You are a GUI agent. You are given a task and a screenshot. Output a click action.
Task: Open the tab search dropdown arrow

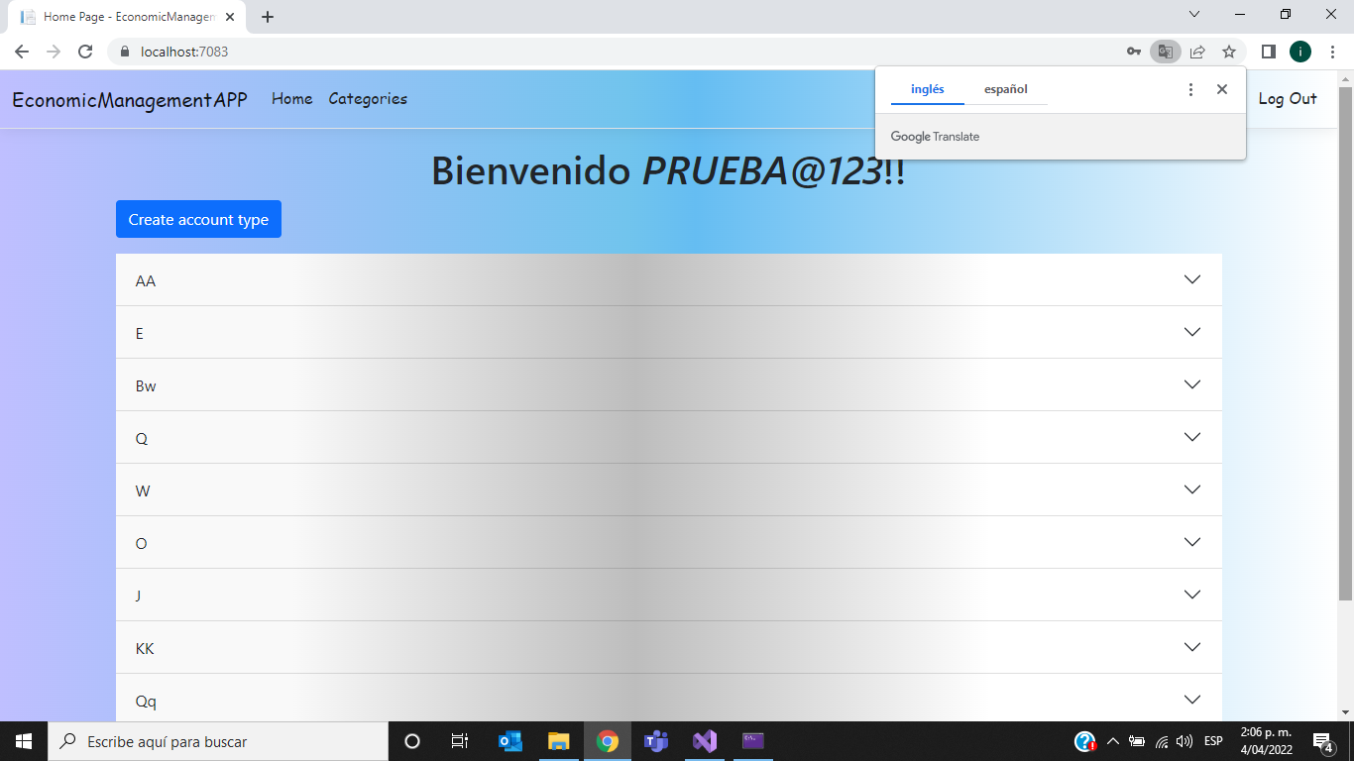pyautogui.click(x=1194, y=14)
